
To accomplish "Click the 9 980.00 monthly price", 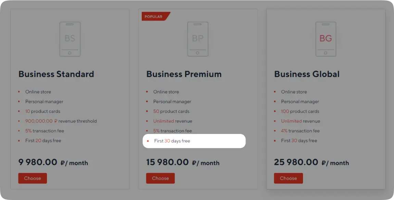I will pyautogui.click(x=53, y=162).
